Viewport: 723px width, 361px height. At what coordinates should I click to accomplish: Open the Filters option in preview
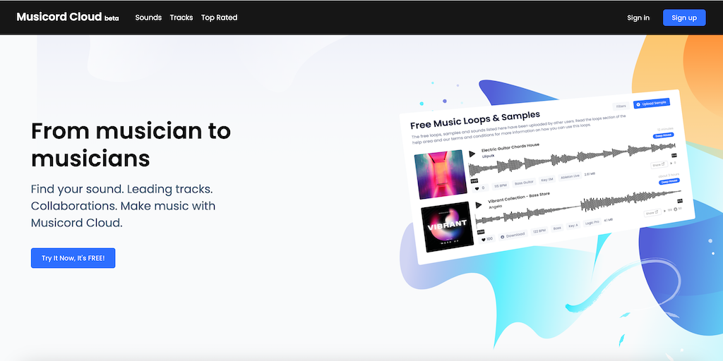[x=621, y=106]
